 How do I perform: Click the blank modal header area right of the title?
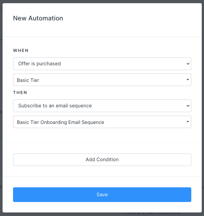click(133, 18)
